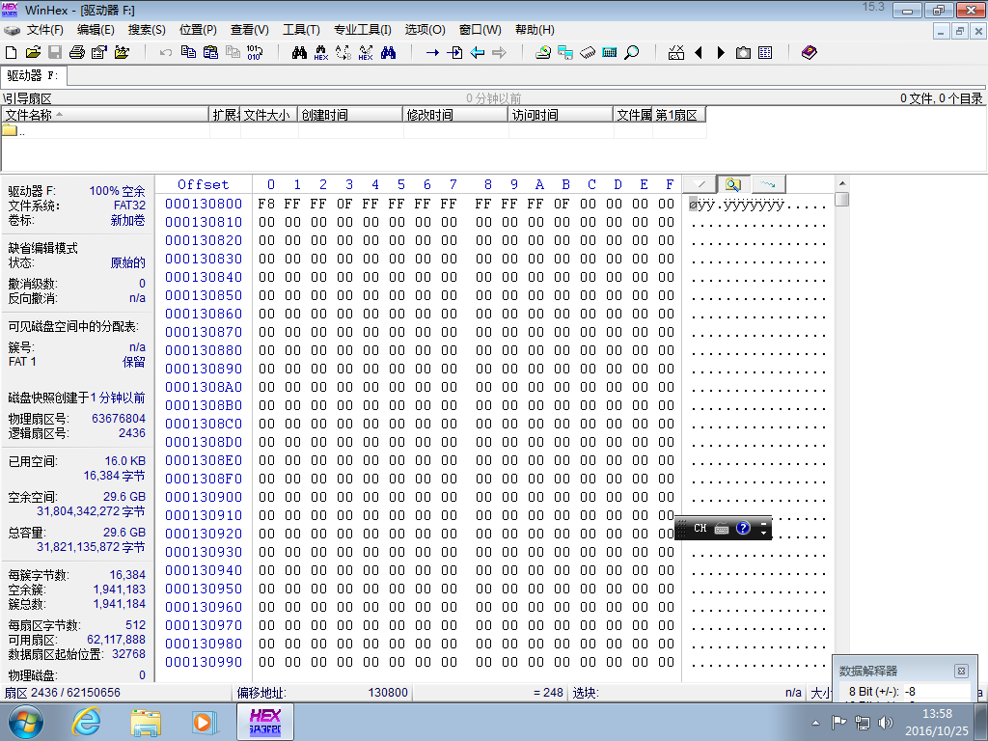Click the vertical scrollbar up arrow
Image resolution: width=988 pixels, height=741 pixels.
click(x=841, y=183)
